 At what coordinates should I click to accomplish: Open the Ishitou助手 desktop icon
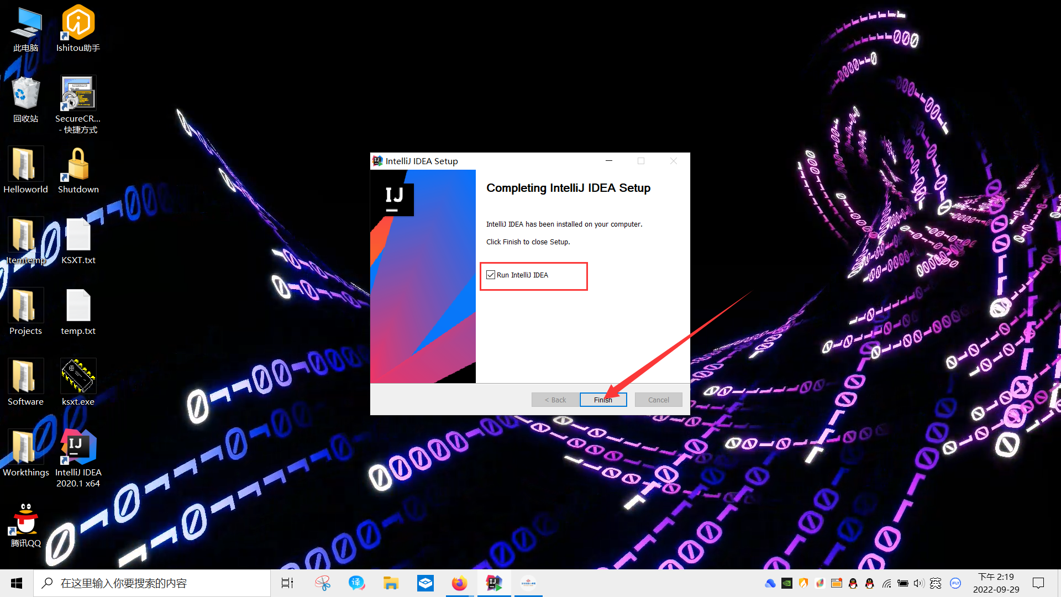pos(78,23)
